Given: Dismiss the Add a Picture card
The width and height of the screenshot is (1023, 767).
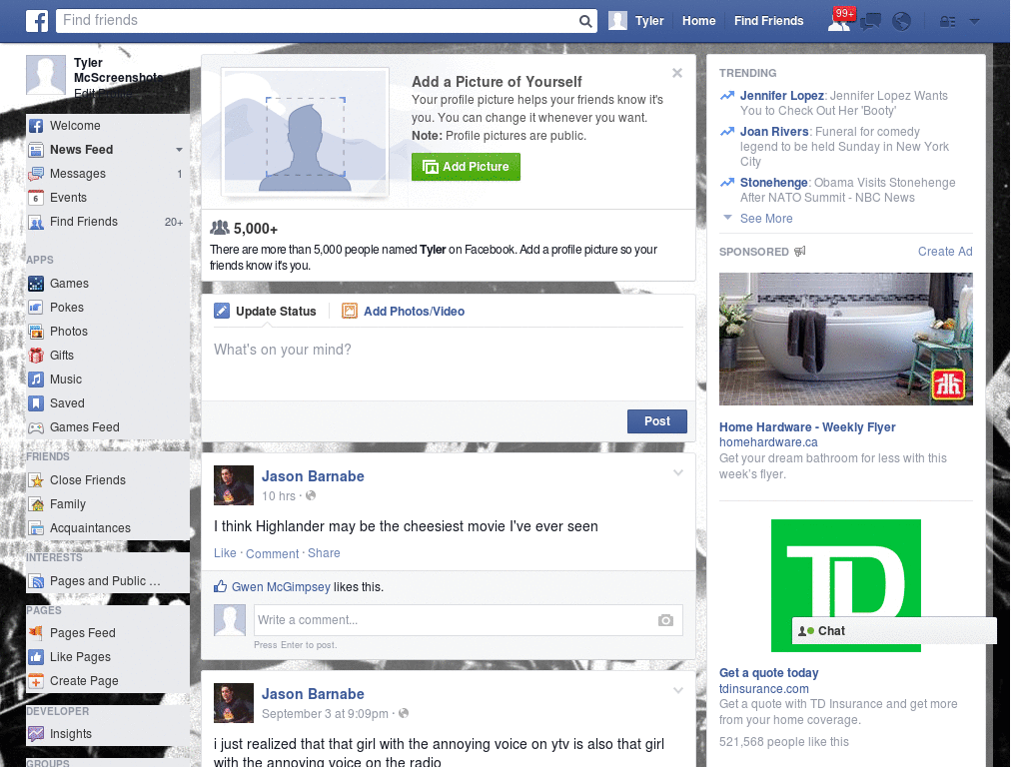Looking at the screenshot, I should click(x=677, y=73).
